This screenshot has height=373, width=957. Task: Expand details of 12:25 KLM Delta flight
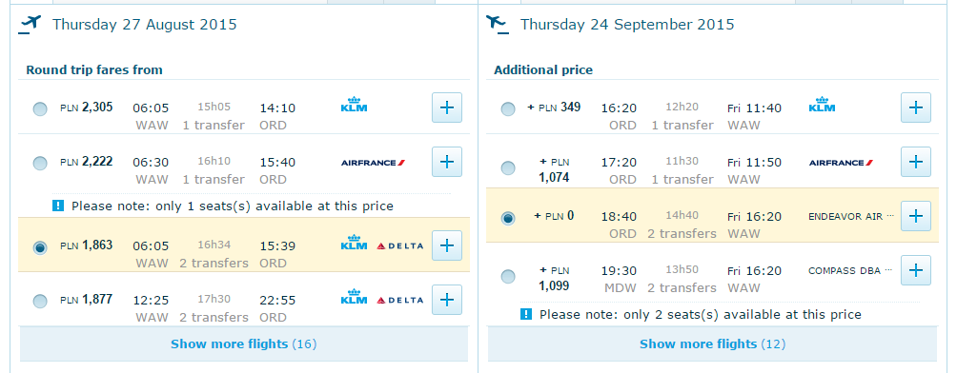tap(447, 299)
